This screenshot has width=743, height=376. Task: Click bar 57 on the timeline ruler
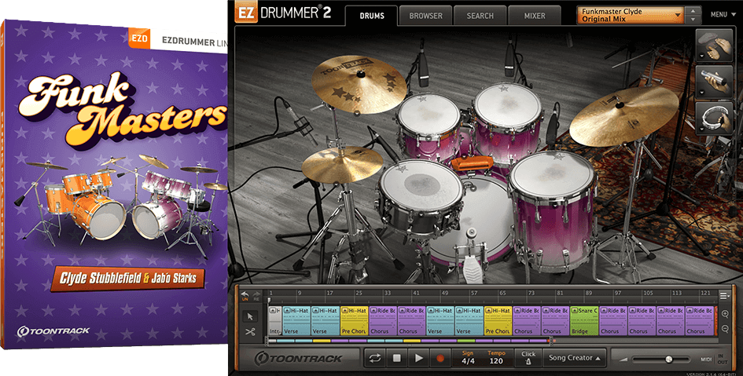click(474, 294)
